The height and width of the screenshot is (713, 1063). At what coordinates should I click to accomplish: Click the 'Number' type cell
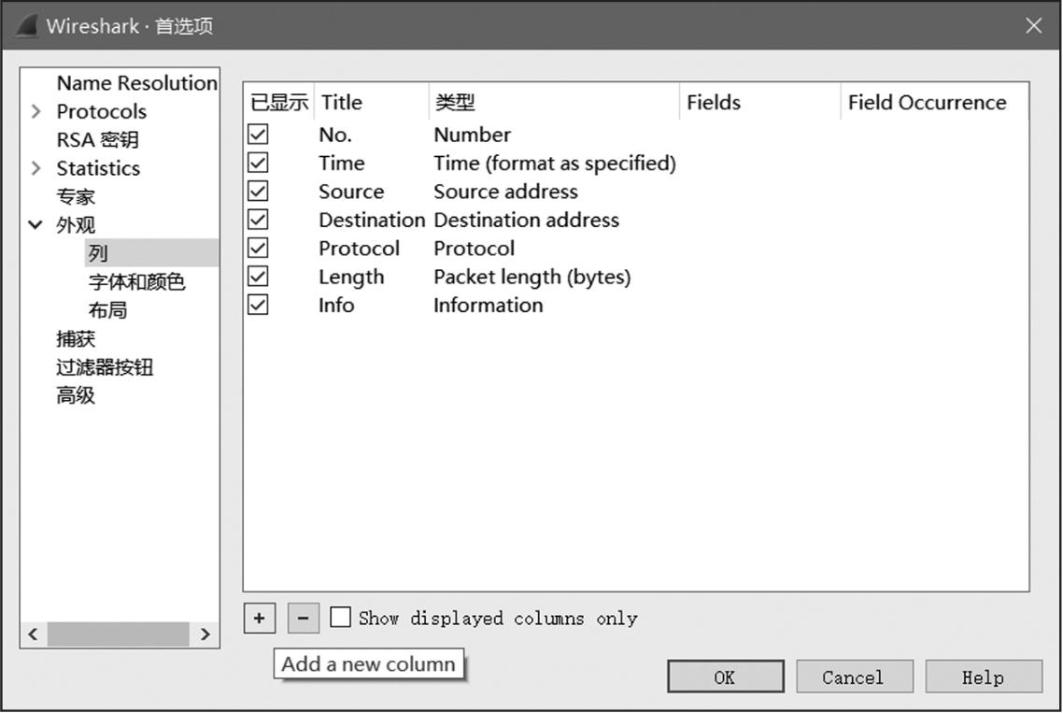473,135
